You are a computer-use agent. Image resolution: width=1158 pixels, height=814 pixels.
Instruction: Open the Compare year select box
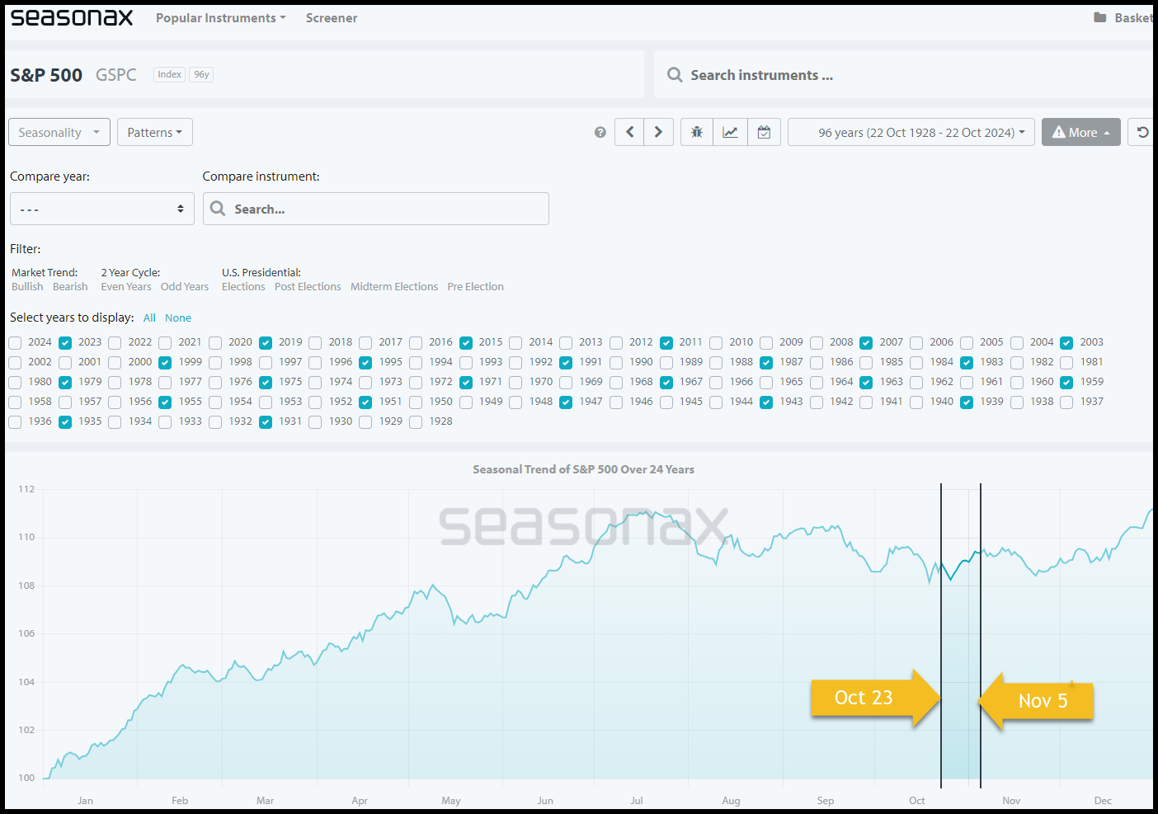tap(102, 209)
